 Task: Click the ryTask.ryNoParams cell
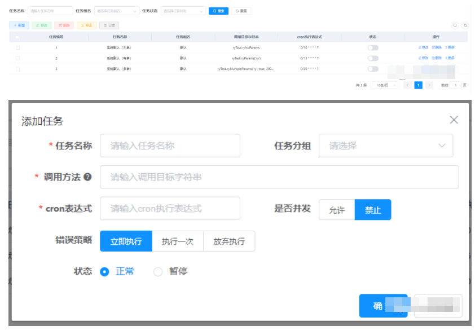click(x=247, y=47)
